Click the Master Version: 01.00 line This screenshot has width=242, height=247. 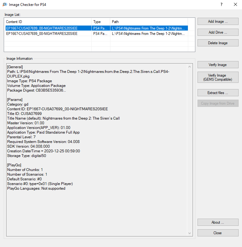pos(26,123)
